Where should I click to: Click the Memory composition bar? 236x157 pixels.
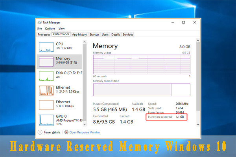[x=142, y=90]
